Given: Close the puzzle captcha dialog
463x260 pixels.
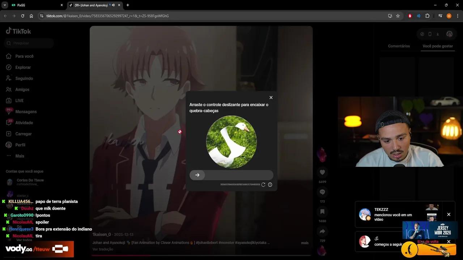Looking at the screenshot, I should point(271,97).
